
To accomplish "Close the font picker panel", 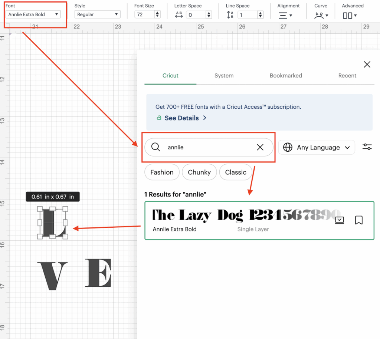I will point(367,65).
